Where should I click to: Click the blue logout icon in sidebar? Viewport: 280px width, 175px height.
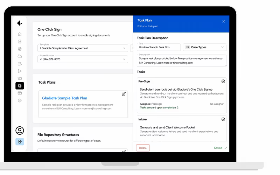pyautogui.click(x=20, y=142)
